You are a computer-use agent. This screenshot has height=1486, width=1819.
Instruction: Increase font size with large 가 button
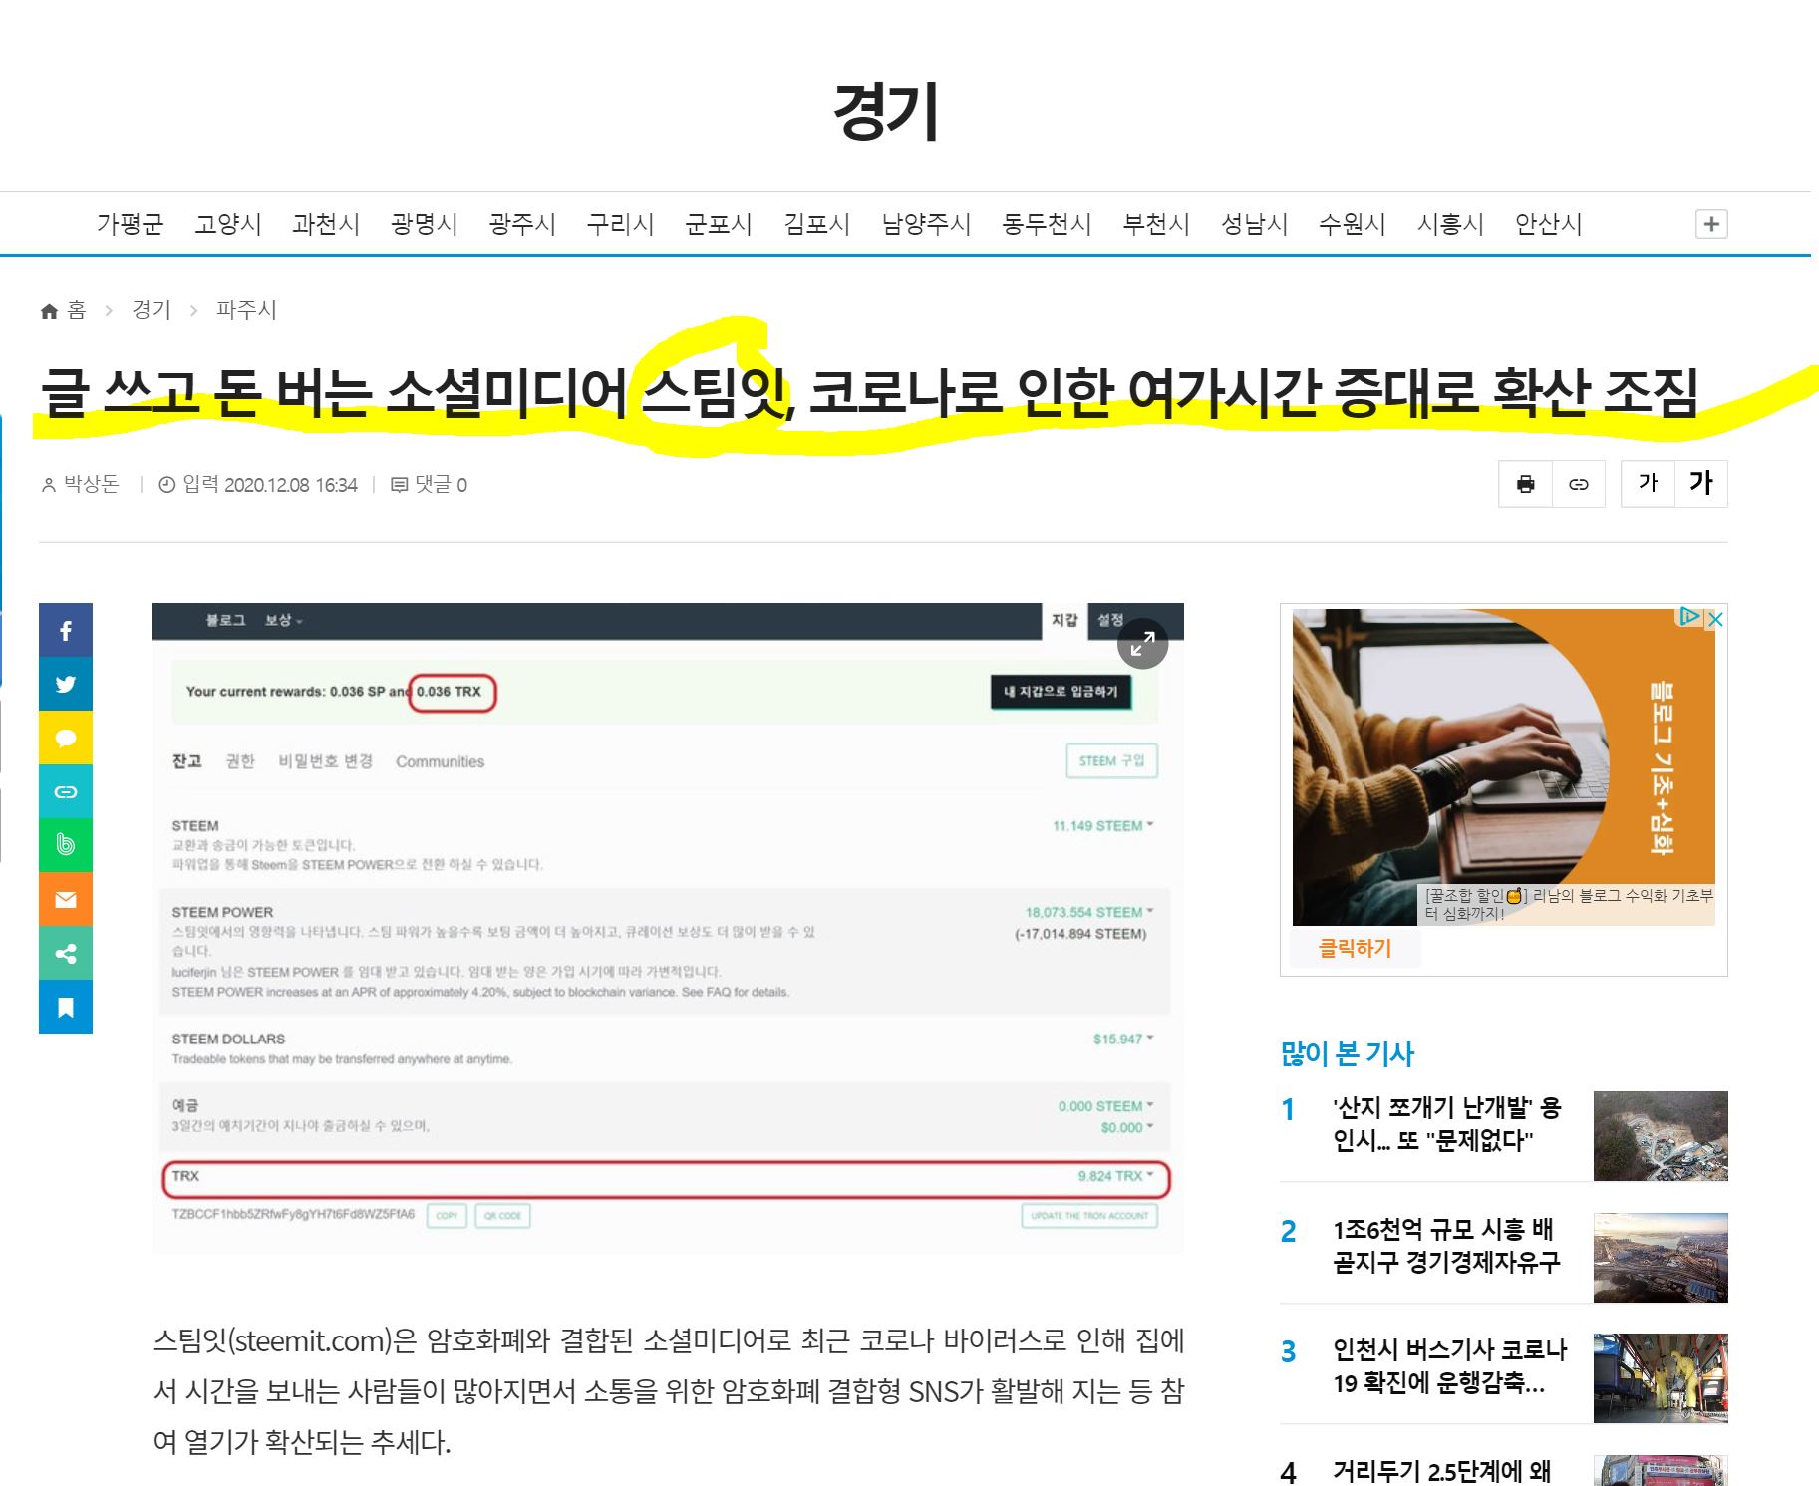tap(1701, 484)
